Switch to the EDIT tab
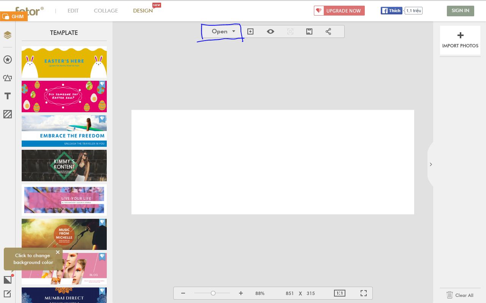Viewport: 486px width, 303px height. 73,11
